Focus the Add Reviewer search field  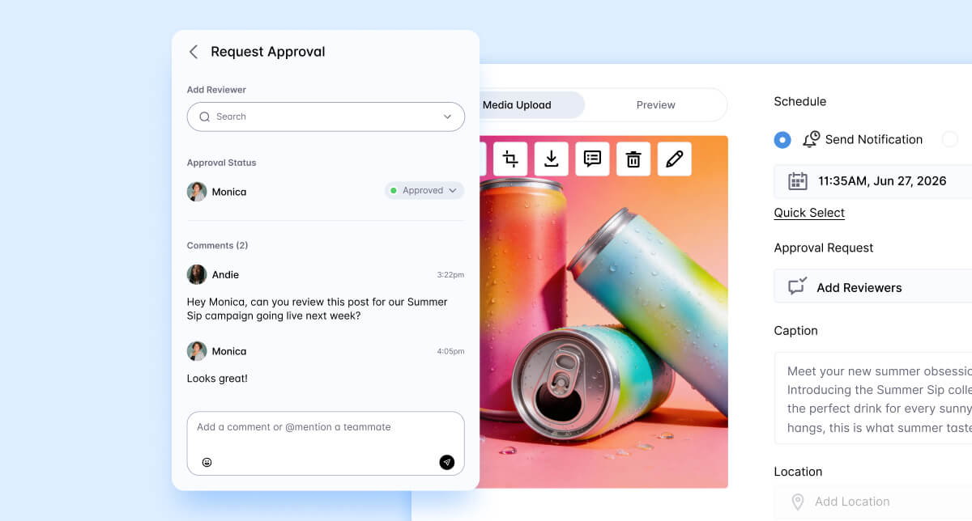pos(326,116)
